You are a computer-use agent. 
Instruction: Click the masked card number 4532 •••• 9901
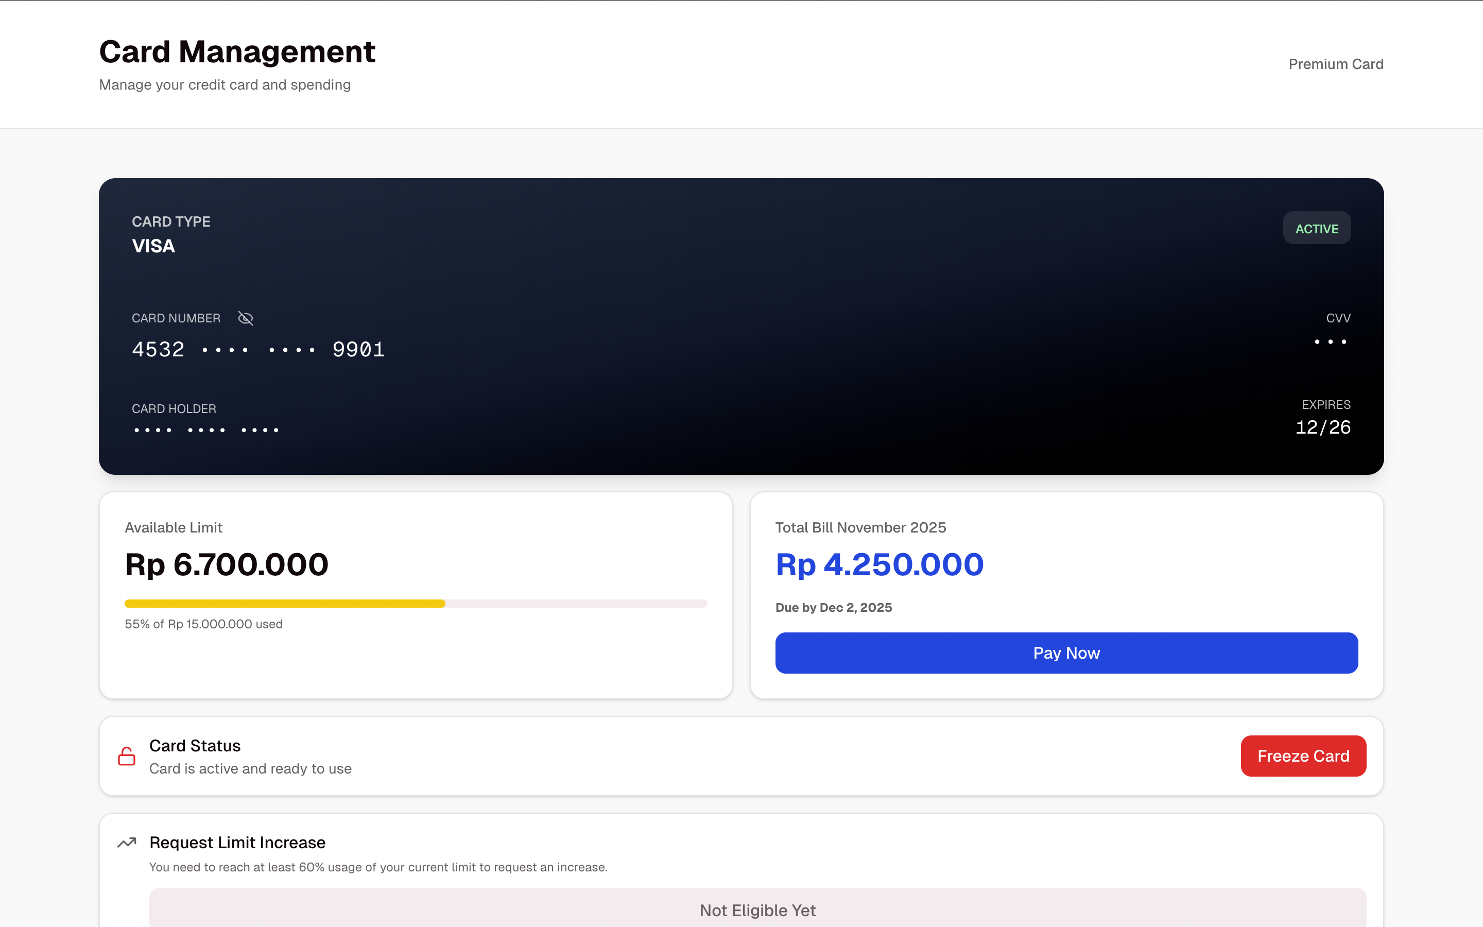pos(258,350)
